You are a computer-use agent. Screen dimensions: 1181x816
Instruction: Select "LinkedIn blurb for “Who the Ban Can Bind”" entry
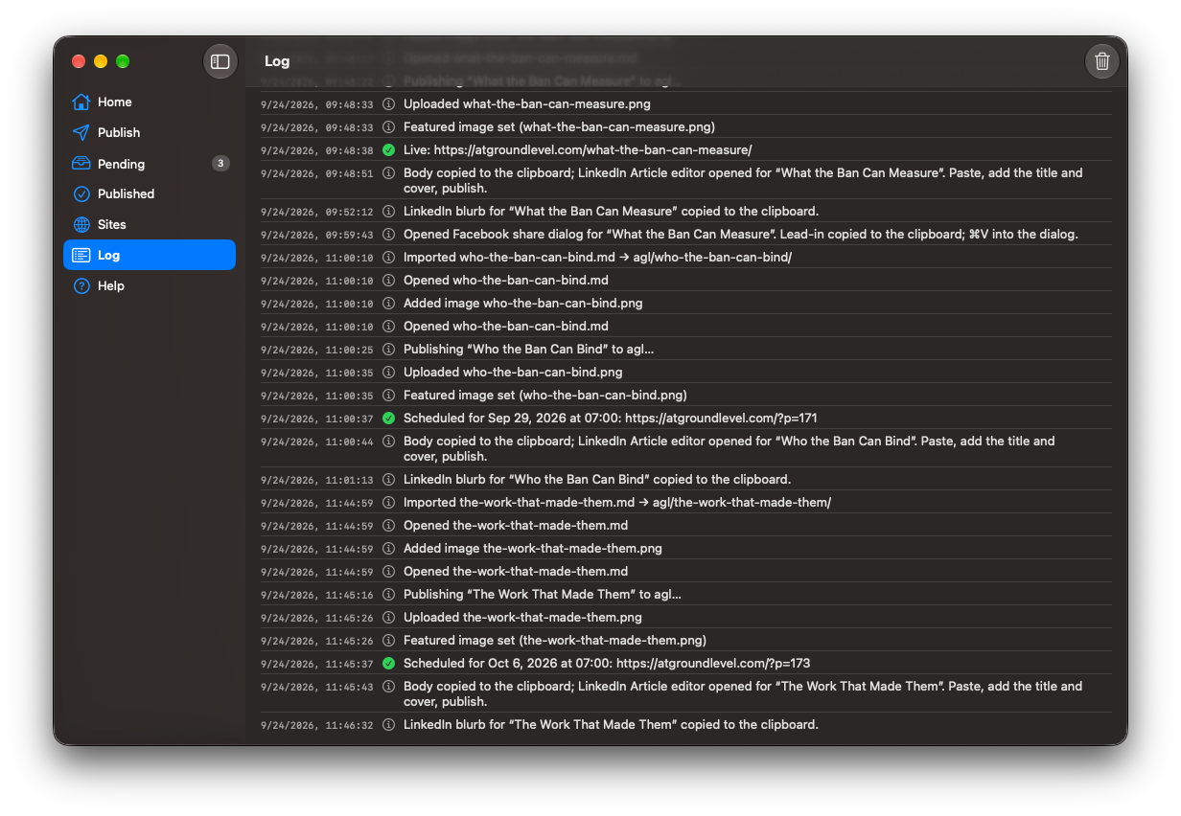pos(686,479)
